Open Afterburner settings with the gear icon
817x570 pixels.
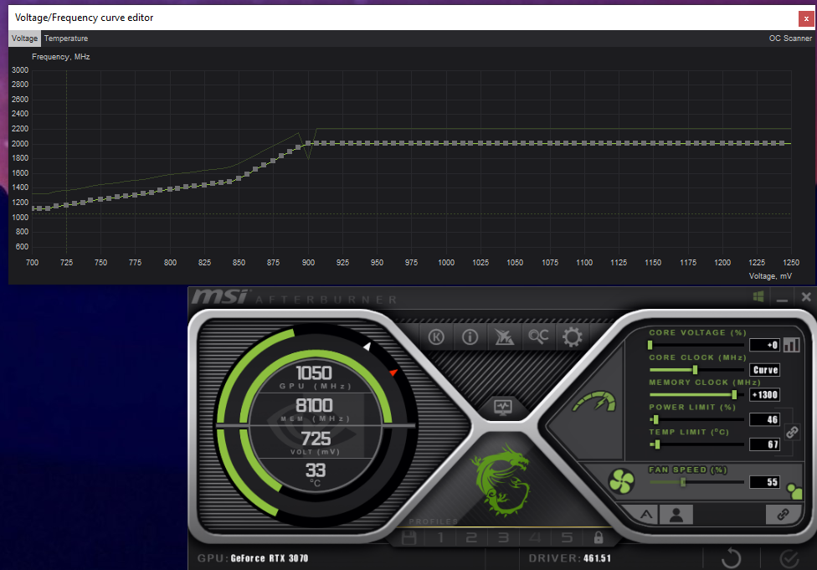click(x=572, y=337)
